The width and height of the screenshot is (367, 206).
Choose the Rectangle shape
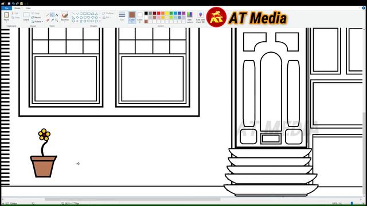(x=85, y=14)
